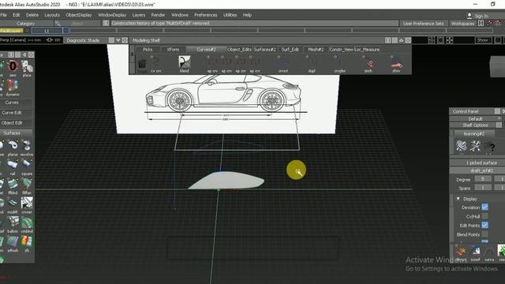This screenshot has width=505, height=284.
Task: Toggle the square beside Diagnostic Shade title
Action: [x=111, y=40]
